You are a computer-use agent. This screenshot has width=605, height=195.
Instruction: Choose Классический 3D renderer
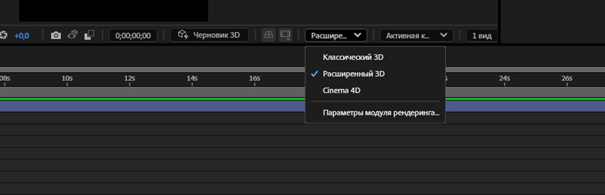376,57
